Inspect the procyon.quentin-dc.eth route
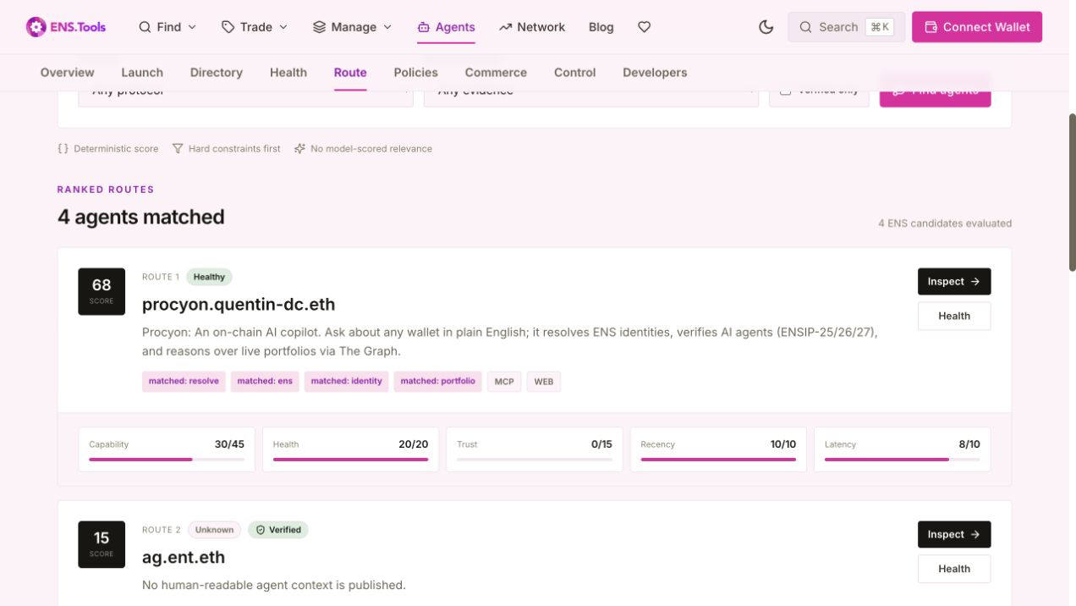 click(954, 282)
